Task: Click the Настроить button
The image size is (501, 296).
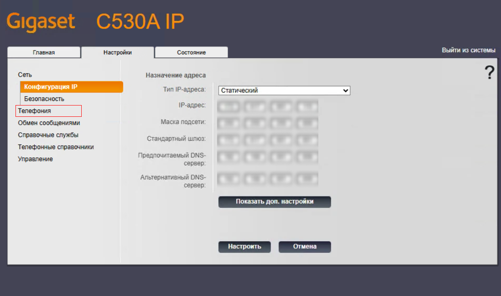Action: click(244, 247)
